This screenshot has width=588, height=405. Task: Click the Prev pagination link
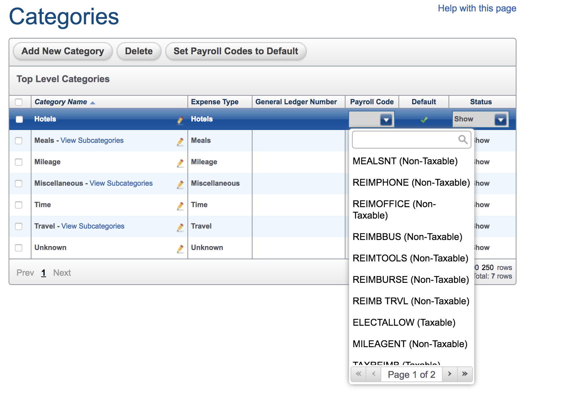(x=25, y=273)
